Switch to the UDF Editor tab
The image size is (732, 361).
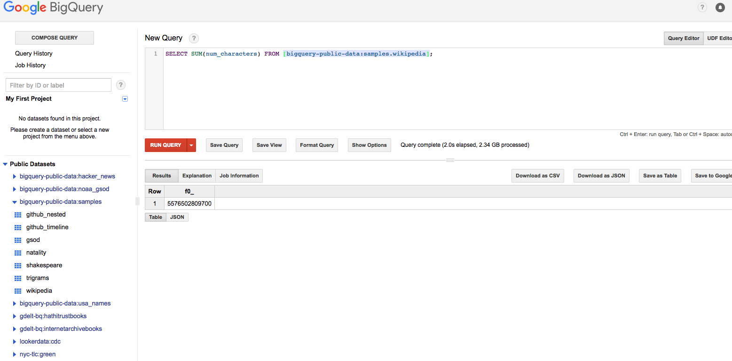tap(718, 38)
